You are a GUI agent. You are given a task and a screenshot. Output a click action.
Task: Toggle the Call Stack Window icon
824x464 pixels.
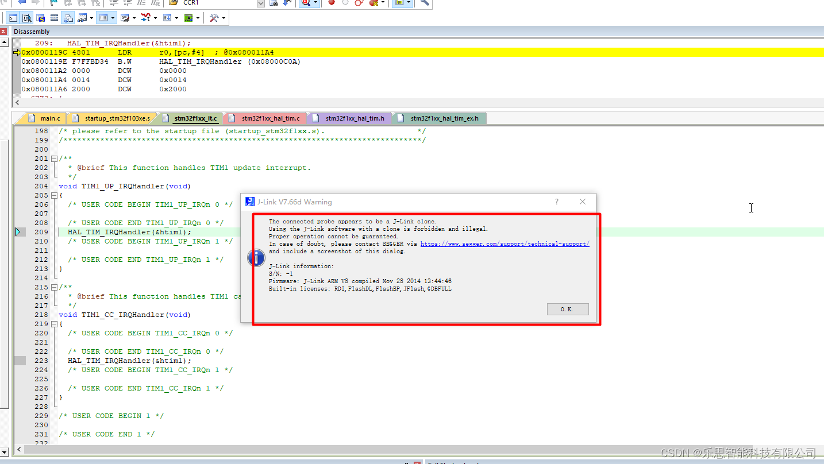click(68, 18)
